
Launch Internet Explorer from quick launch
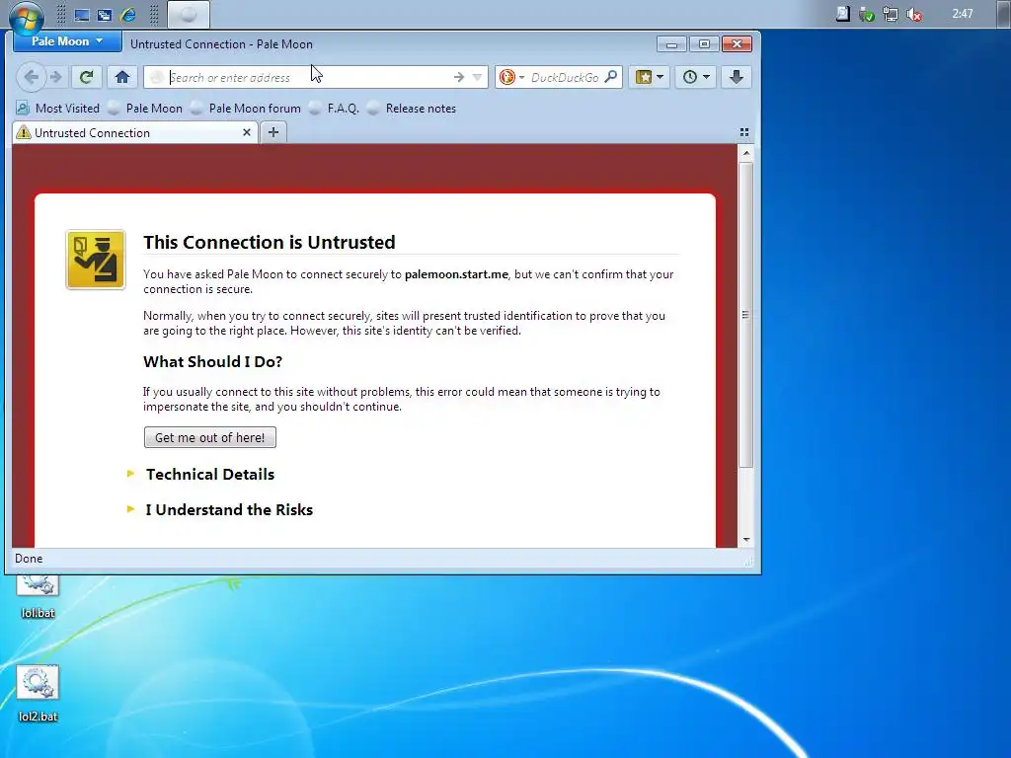coord(128,14)
